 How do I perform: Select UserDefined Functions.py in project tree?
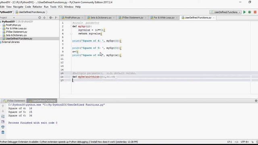pyautogui.click(x=19, y=39)
